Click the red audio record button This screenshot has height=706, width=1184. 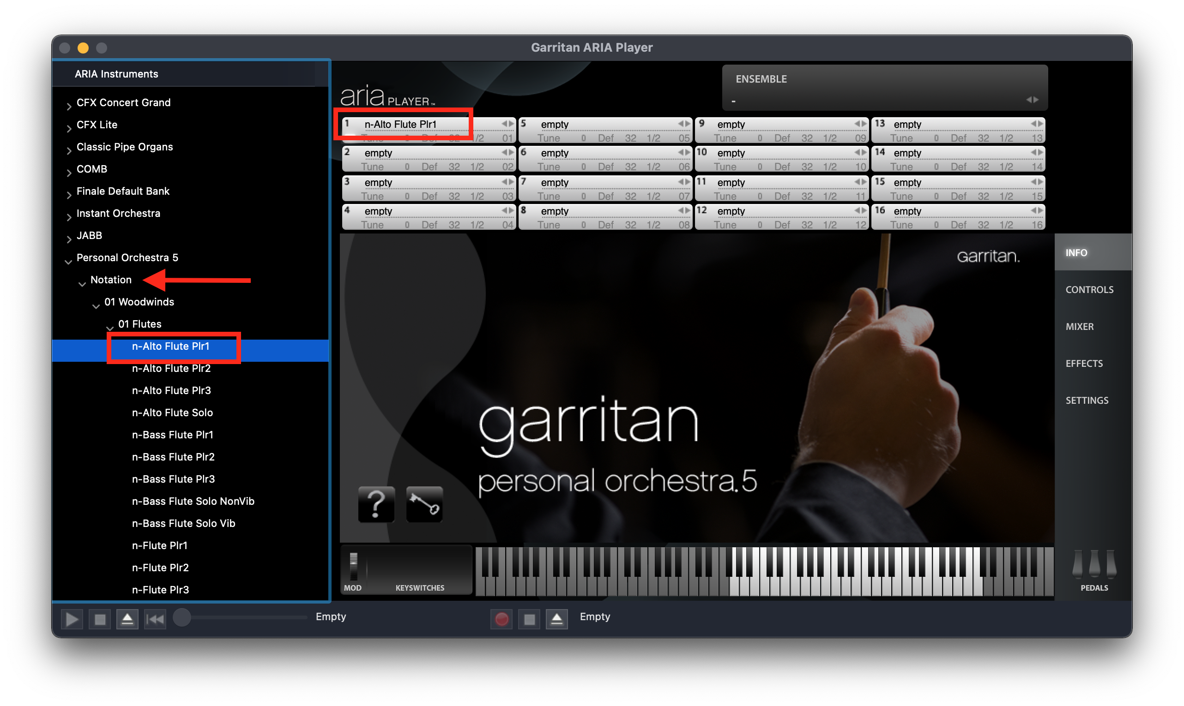click(501, 619)
